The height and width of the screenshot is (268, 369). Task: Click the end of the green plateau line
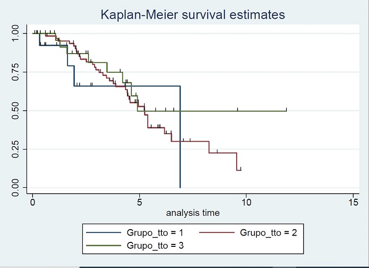coord(286,111)
